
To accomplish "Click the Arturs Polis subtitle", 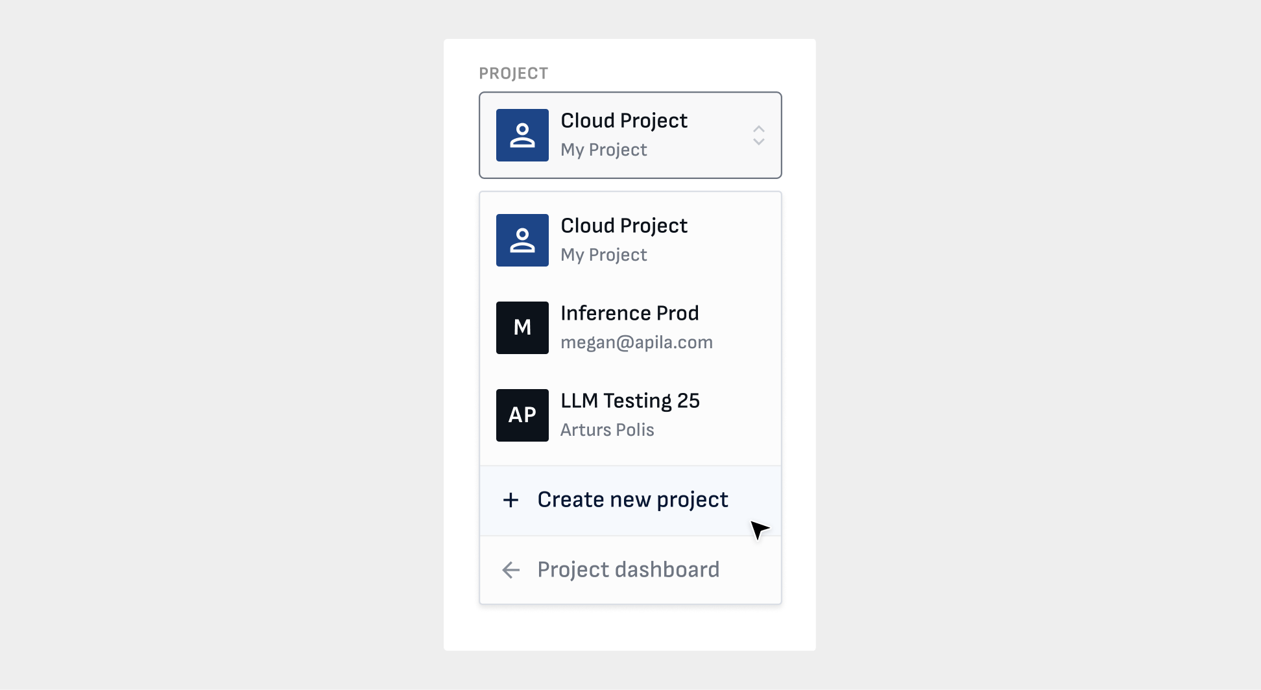I will 607,430.
